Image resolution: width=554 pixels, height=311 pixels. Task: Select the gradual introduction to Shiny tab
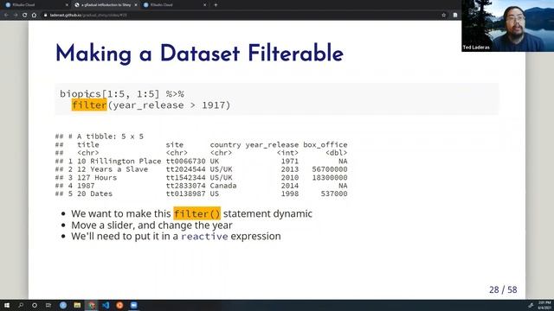click(106, 5)
